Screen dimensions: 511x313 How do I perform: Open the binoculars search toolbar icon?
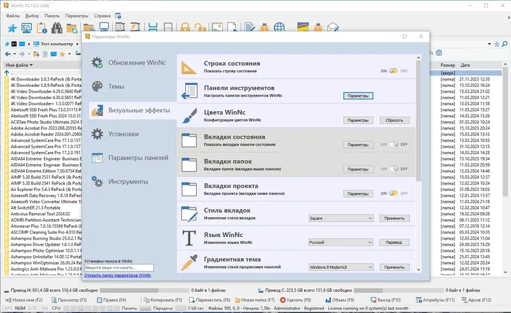click(57, 28)
